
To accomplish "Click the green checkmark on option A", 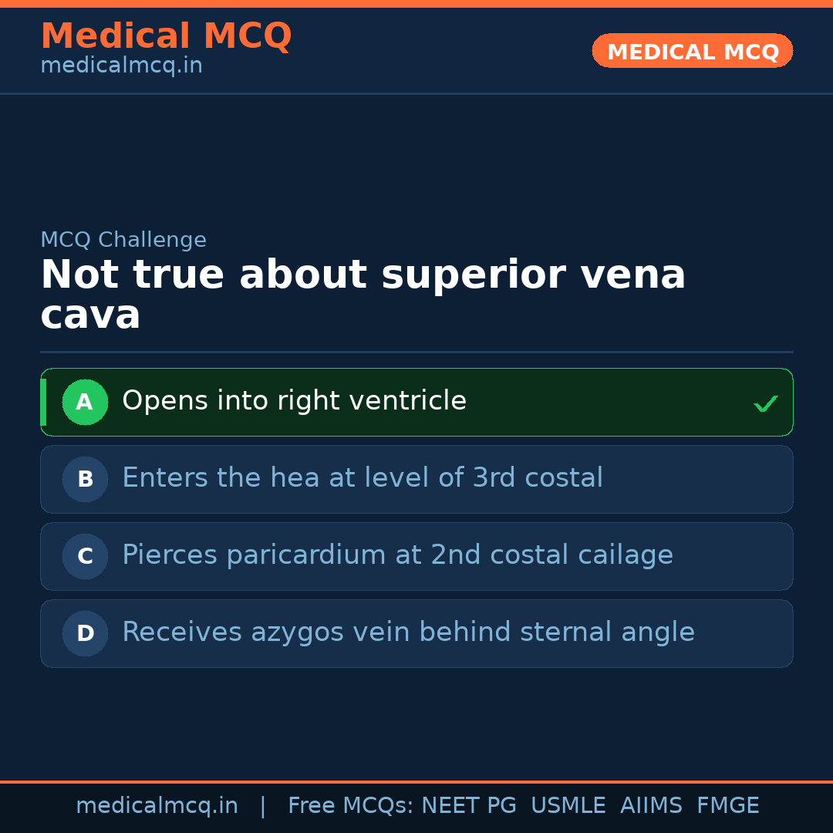I will 765,402.
